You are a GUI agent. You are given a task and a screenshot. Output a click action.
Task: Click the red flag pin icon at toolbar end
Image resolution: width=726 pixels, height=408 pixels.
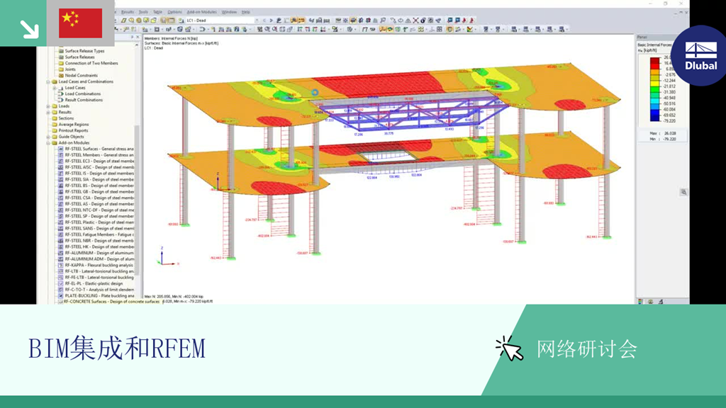pyautogui.click(x=471, y=21)
